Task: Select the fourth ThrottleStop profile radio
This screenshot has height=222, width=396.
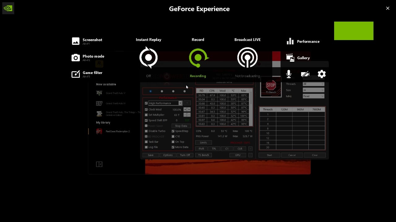Action: pyautogui.click(x=184, y=91)
